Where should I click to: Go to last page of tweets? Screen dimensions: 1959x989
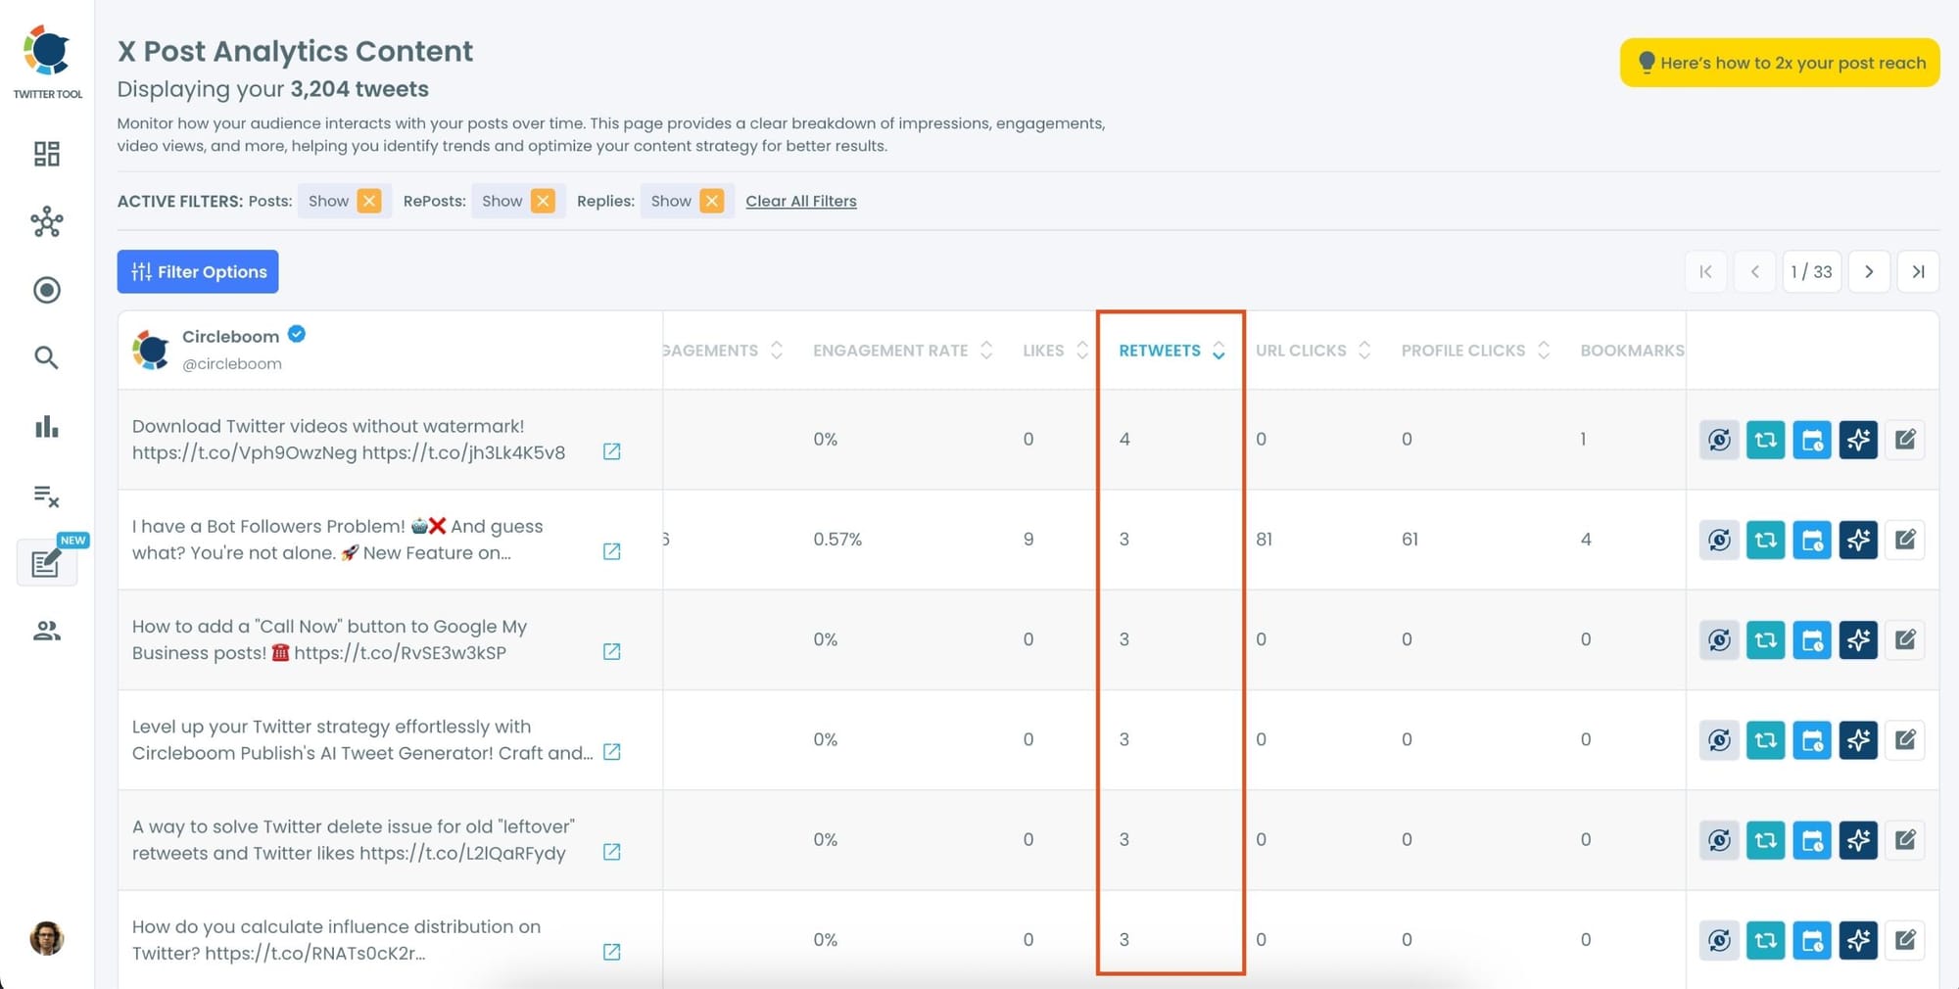pyautogui.click(x=1918, y=271)
